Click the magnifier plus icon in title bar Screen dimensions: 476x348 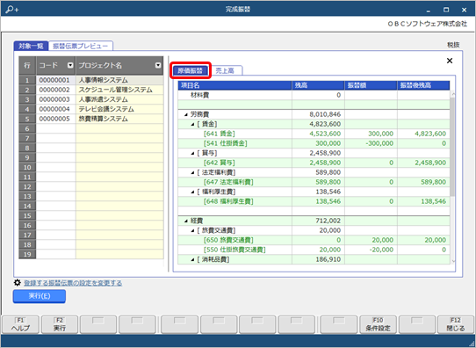pos(11,10)
